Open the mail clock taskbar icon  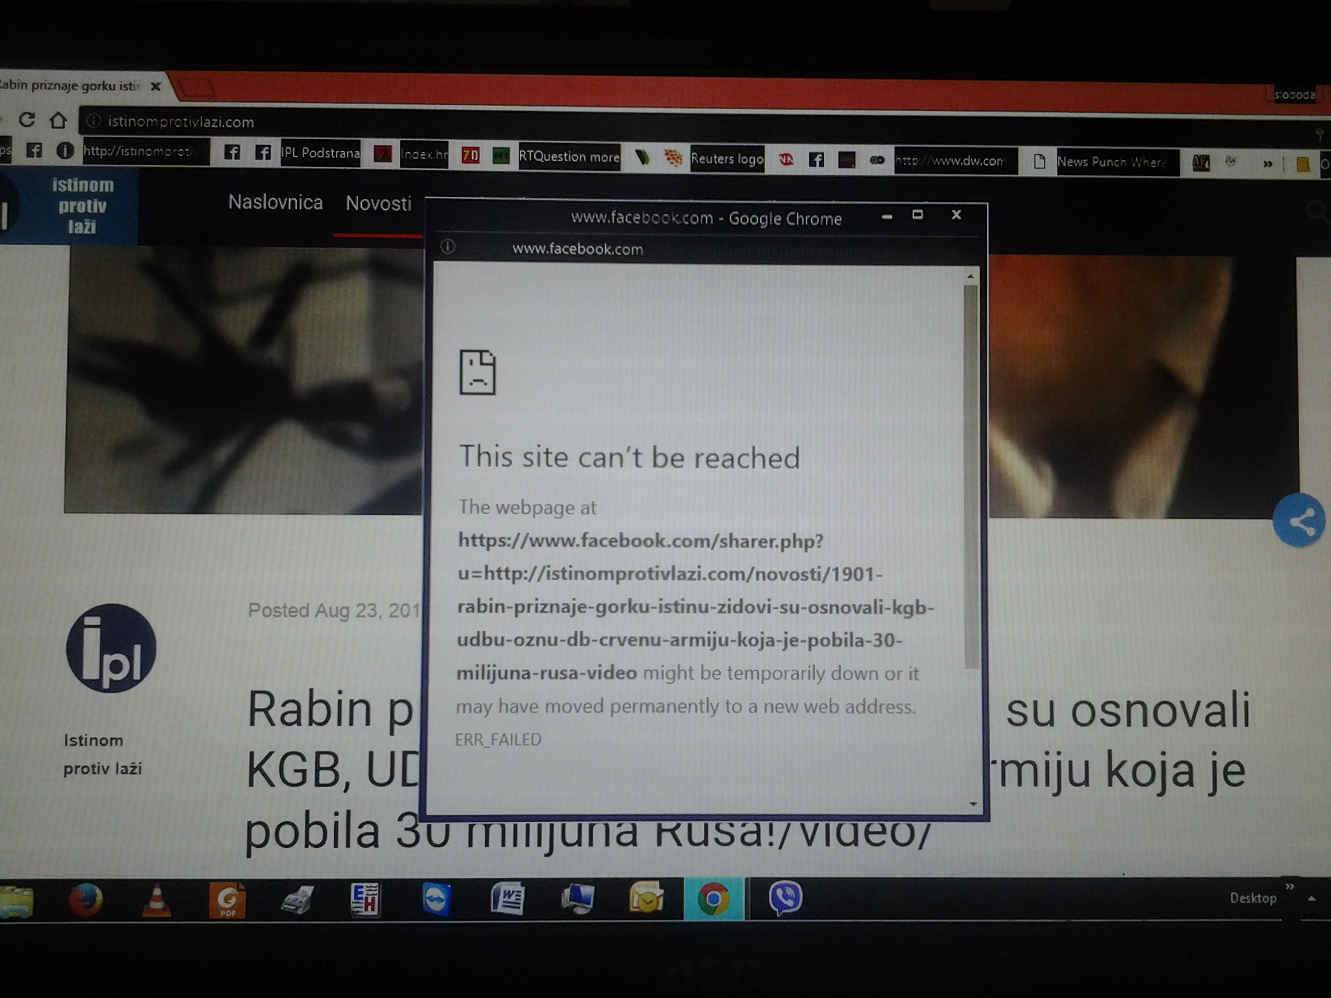[x=646, y=899]
